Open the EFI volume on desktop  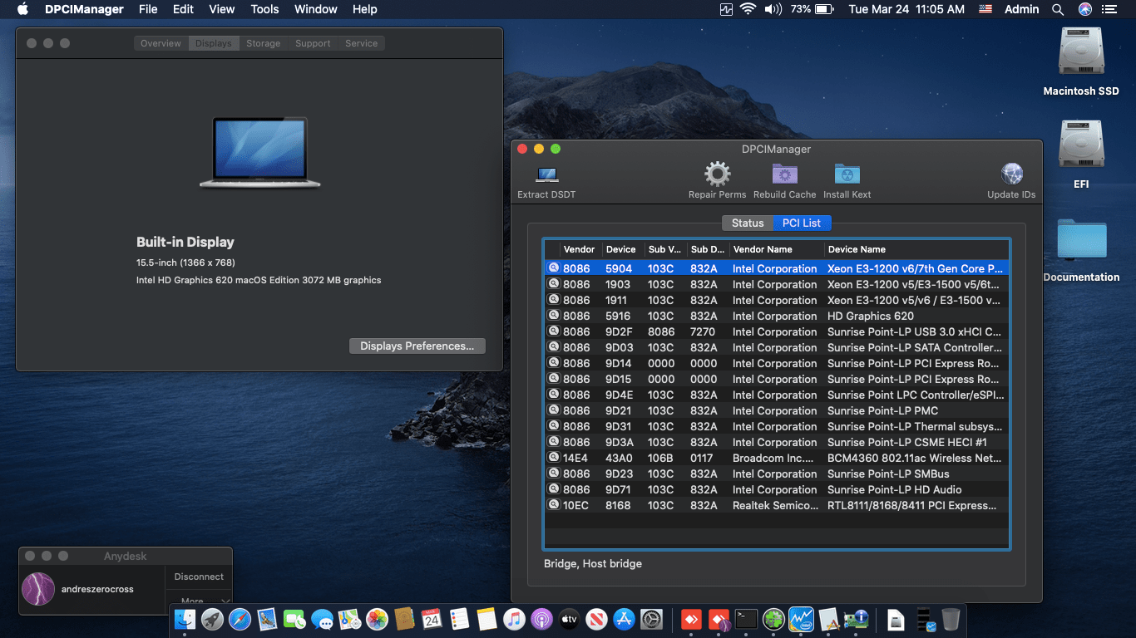pyautogui.click(x=1080, y=146)
